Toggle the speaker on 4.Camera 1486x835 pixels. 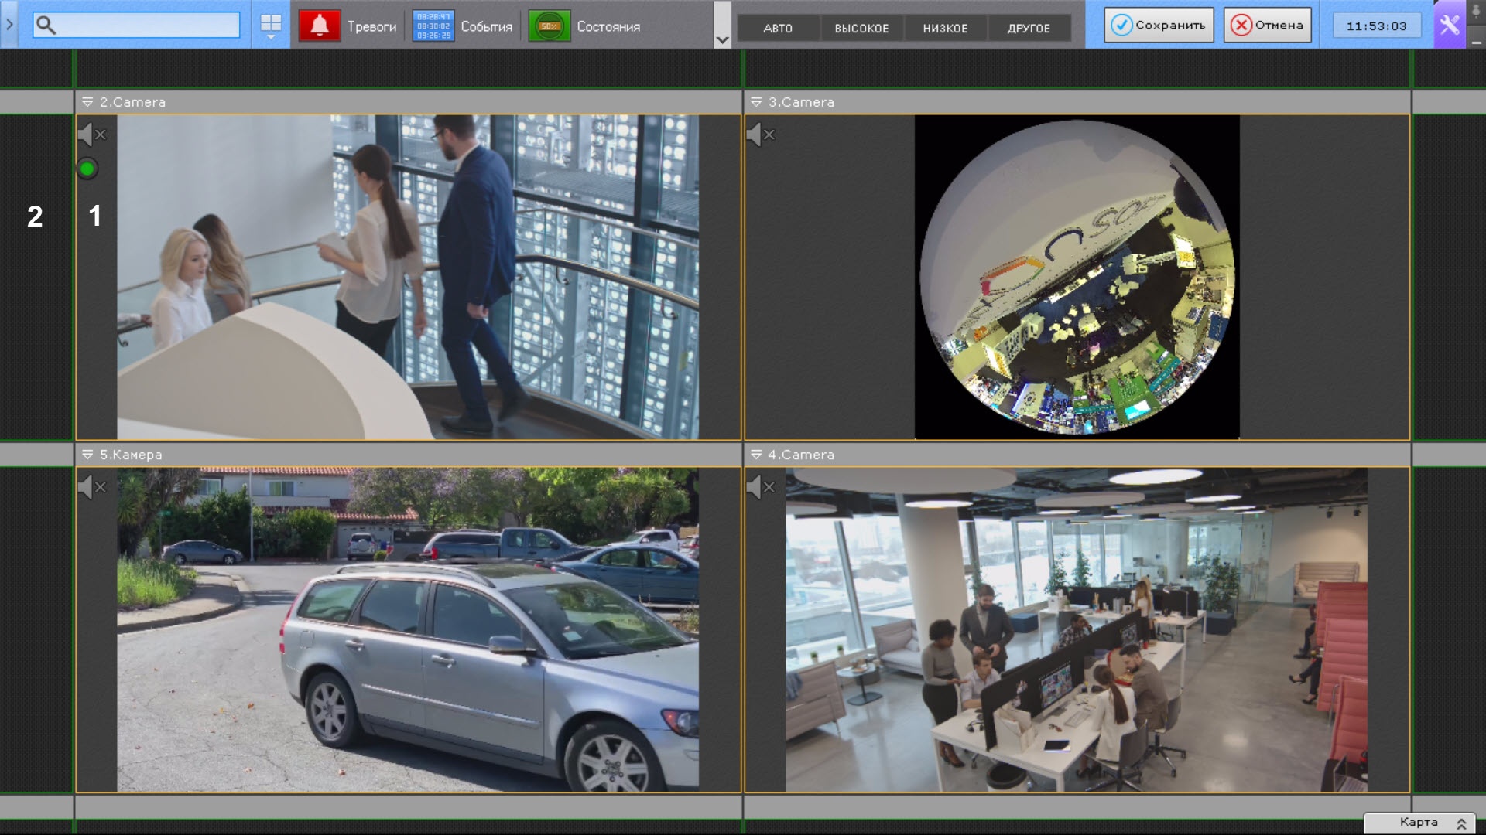click(x=761, y=487)
